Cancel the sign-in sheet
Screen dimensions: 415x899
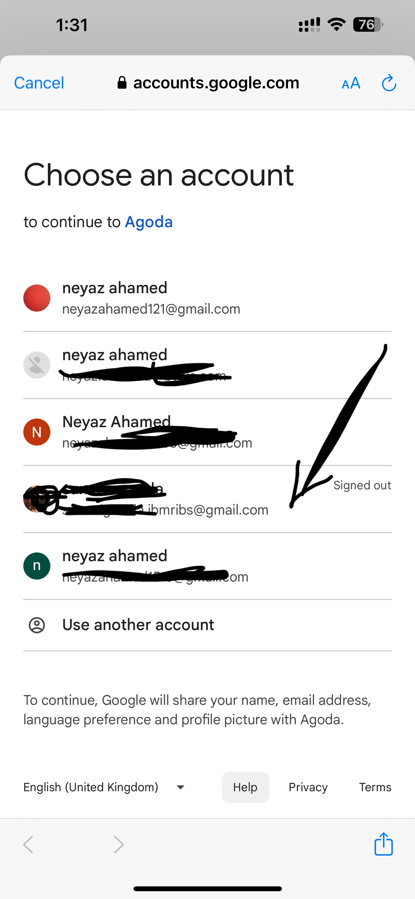click(x=39, y=83)
